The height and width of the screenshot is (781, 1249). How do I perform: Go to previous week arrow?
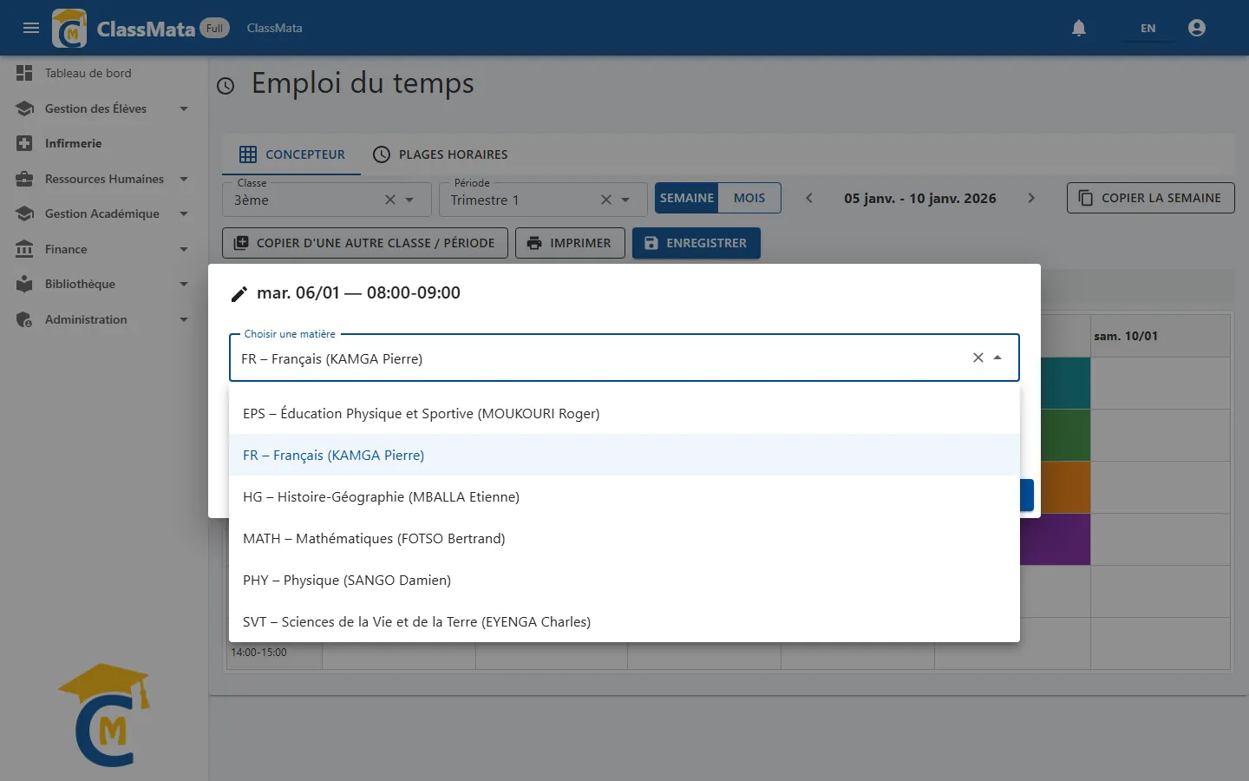pyautogui.click(x=809, y=198)
